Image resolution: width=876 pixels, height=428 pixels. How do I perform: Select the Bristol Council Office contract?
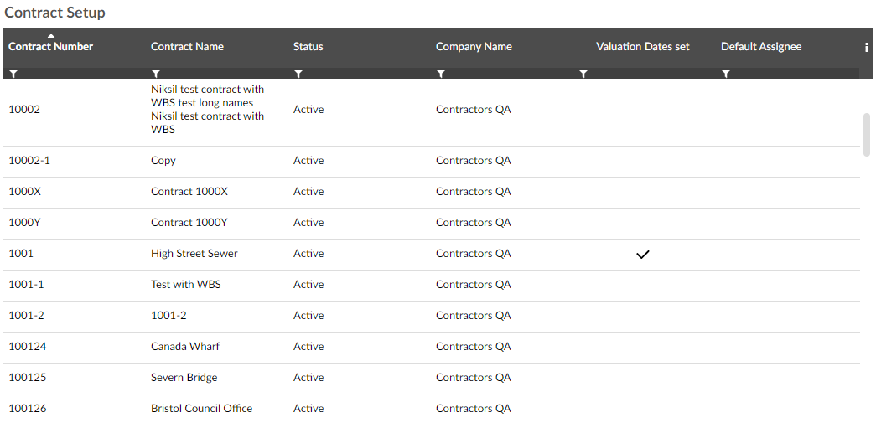201,409
